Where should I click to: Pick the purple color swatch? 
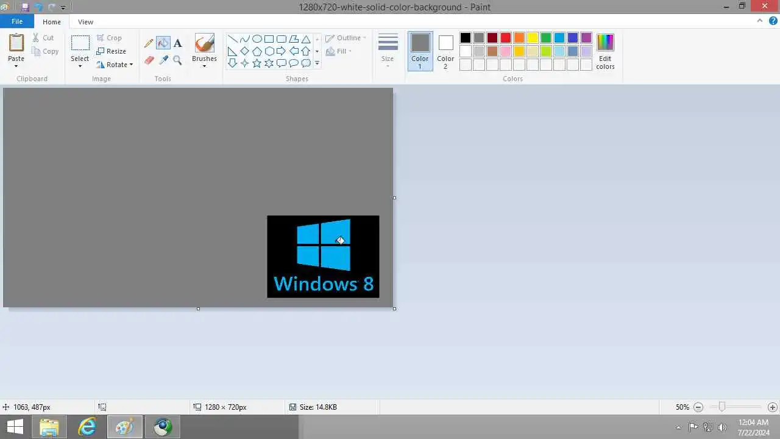click(x=586, y=38)
